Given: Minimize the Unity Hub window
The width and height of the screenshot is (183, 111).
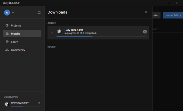Looking at the screenshot, I should pos(168,3).
